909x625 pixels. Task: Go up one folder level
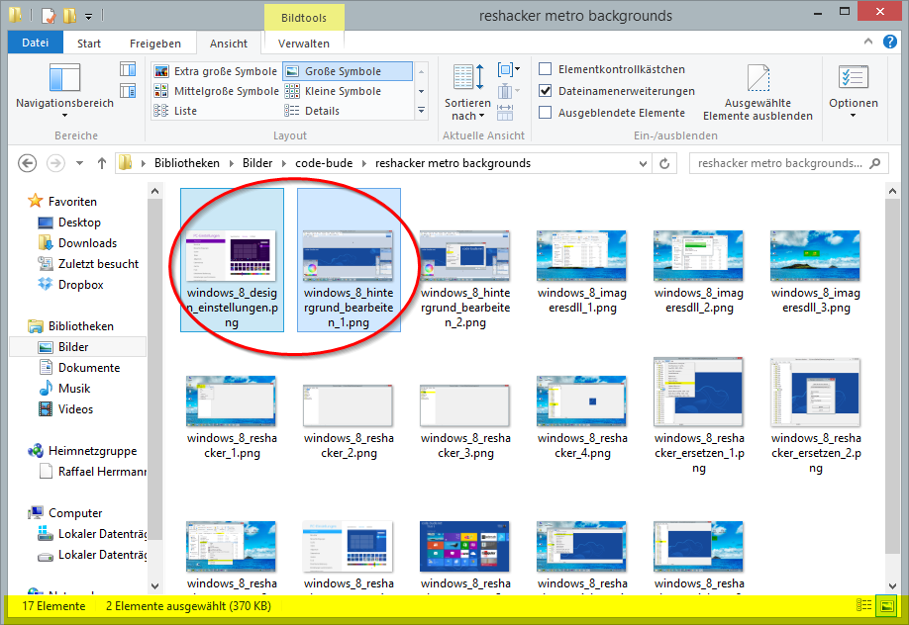coord(102,163)
